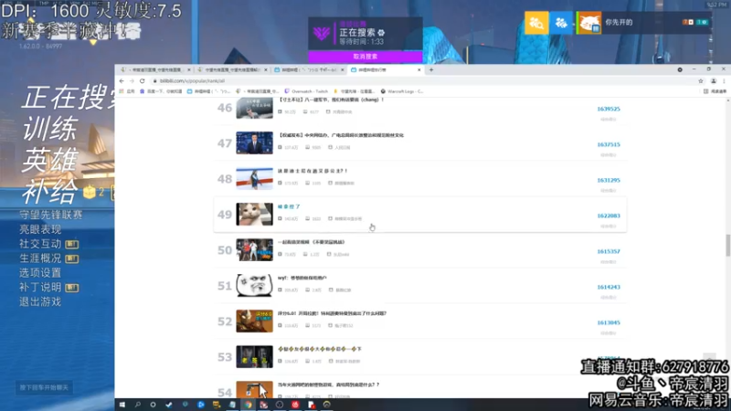Open Chrome three-dot menu
The width and height of the screenshot is (731, 411).
724,81
